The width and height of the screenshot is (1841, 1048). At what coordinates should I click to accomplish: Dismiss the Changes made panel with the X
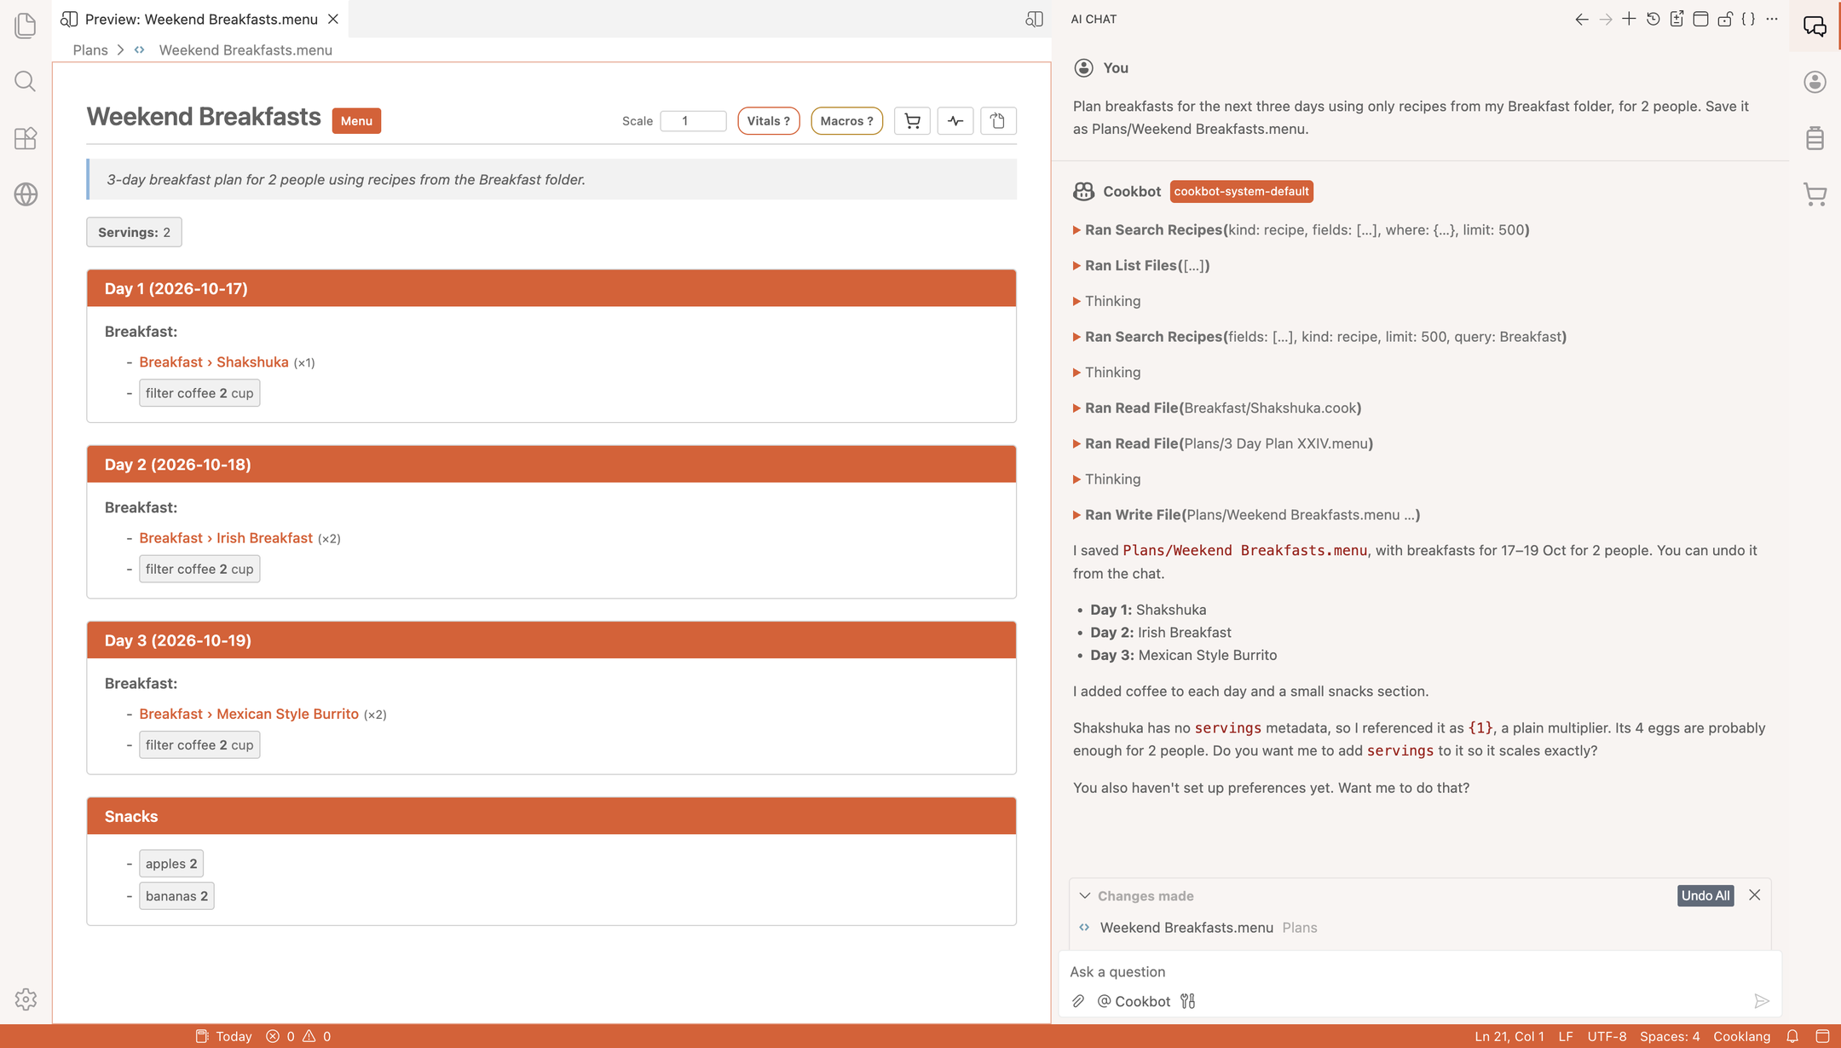point(1754,895)
